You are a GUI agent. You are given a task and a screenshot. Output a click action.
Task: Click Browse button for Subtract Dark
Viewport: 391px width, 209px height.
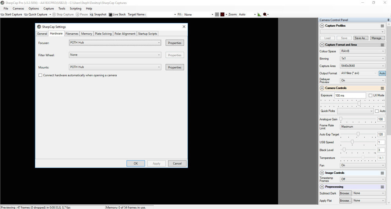pos(346,193)
